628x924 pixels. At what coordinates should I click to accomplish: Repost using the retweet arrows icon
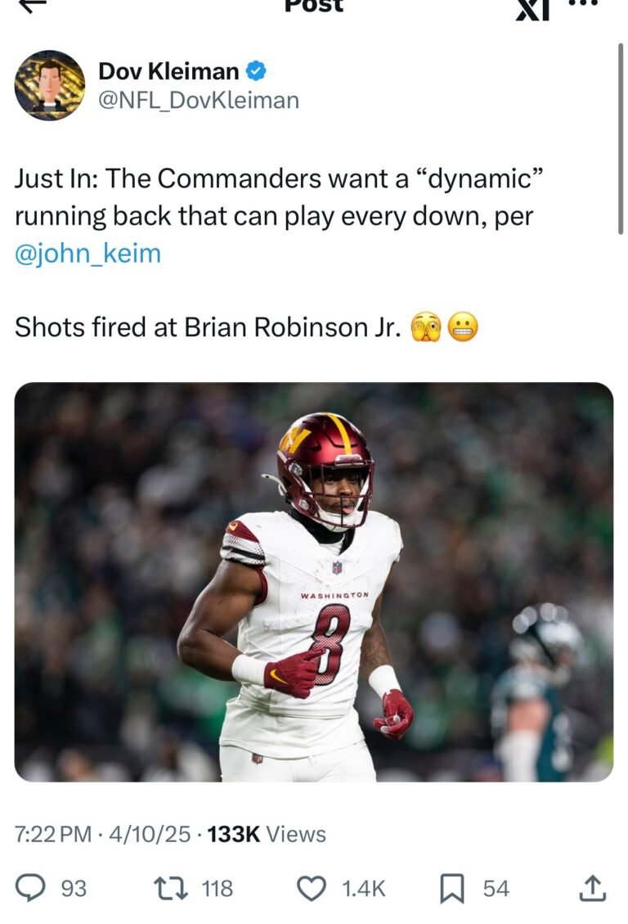point(171,888)
